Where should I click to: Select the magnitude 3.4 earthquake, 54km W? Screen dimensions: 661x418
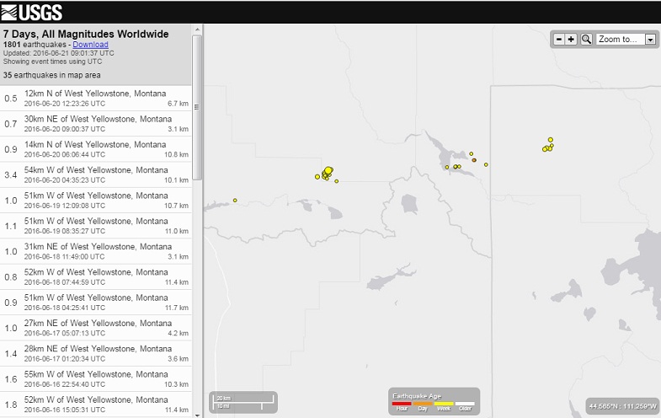click(x=96, y=174)
